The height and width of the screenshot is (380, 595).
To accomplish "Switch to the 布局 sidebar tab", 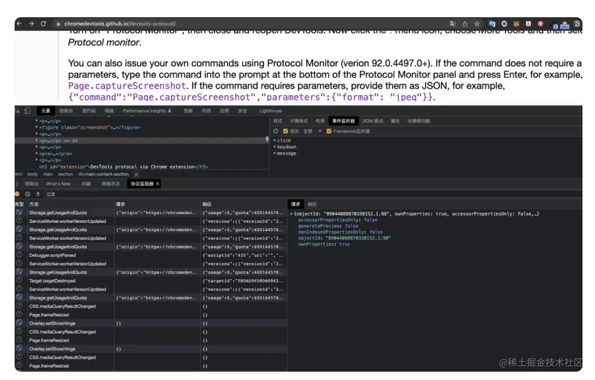I will pos(320,121).
